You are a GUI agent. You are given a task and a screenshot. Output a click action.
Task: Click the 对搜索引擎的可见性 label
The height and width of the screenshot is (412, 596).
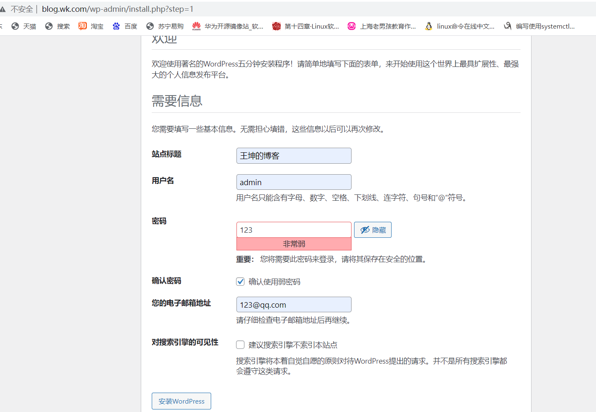pyautogui.click(x=185, y=342)
